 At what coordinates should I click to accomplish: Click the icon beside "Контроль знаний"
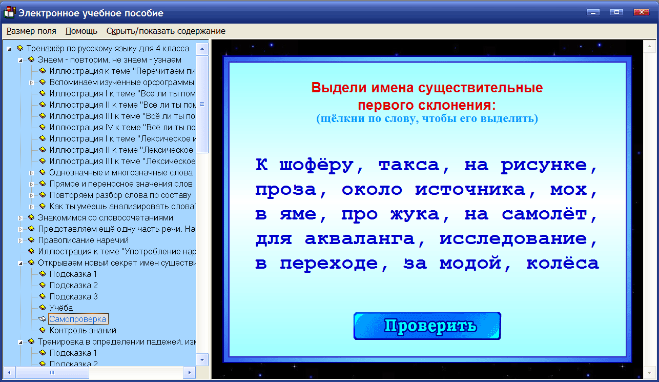tap(42, 330)
